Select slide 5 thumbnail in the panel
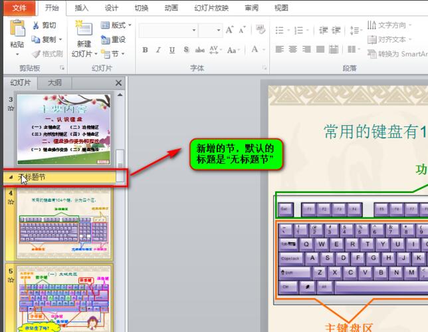428x332 pixels. pos(64,297)
